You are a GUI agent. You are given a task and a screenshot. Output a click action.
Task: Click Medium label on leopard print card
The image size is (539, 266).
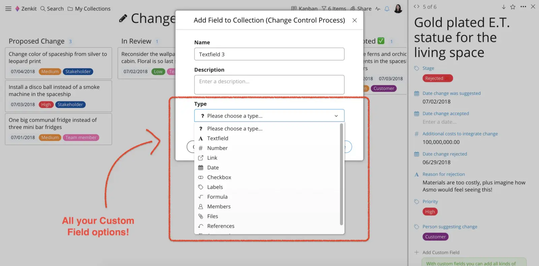(x=50, y=72)
